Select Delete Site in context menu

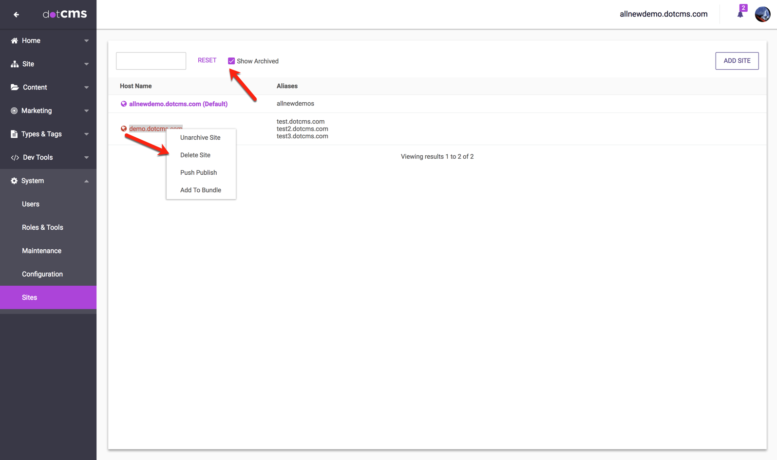coord(195,155)
